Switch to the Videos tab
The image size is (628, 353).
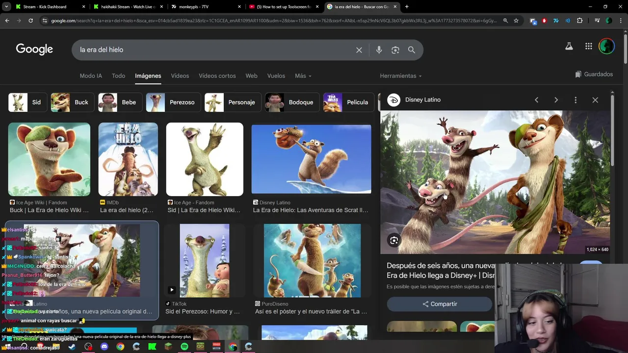pyautogui.click(x=180, y=76)
